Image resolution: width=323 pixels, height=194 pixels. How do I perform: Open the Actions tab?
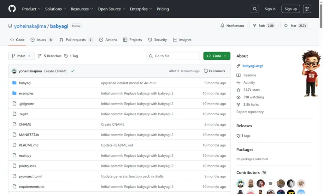pyautogui.click(x=108, y=39)
